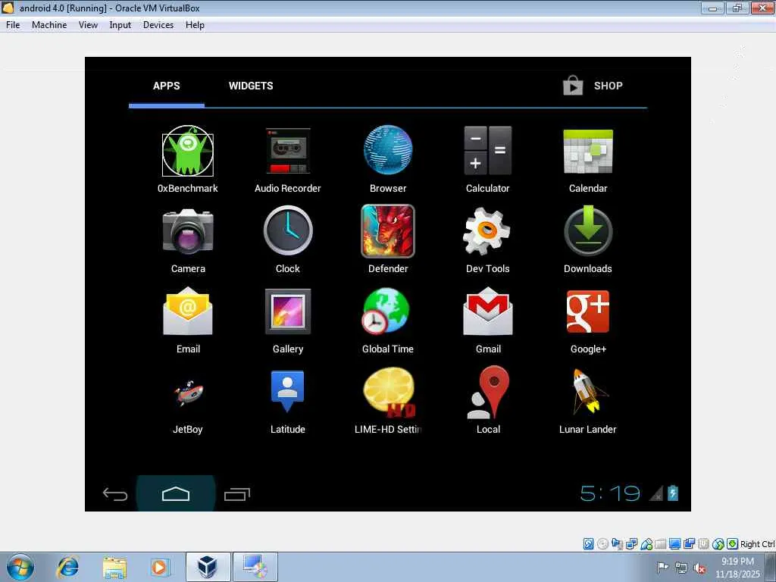Open the Google+ app
This screenshot has width=776, height=582.
pyautogui.click(x=588, y=311)
